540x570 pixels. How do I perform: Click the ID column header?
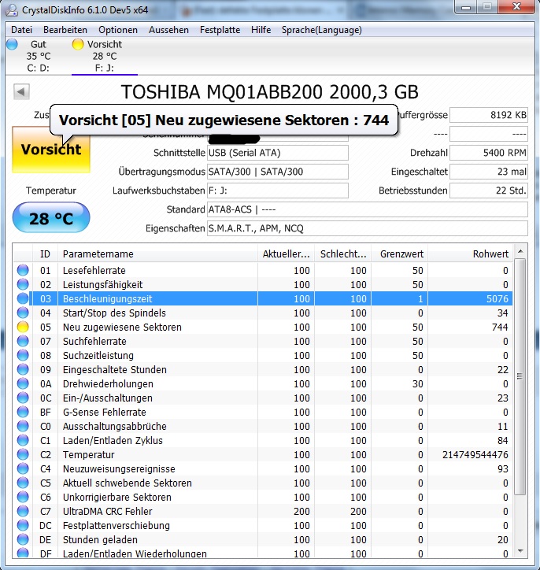(x=45, y=254)
